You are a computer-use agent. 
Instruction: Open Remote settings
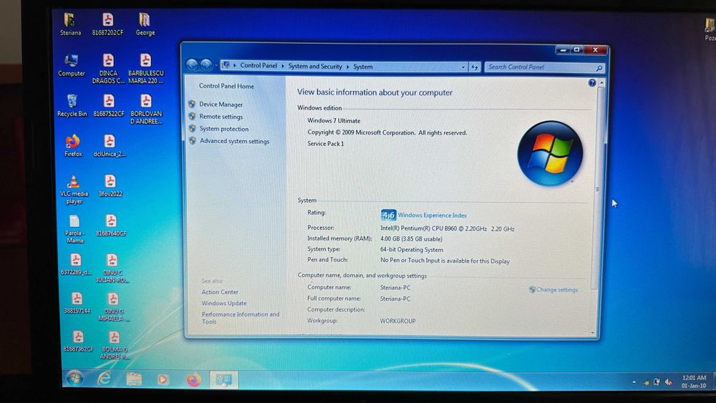(x=221, y=117)
